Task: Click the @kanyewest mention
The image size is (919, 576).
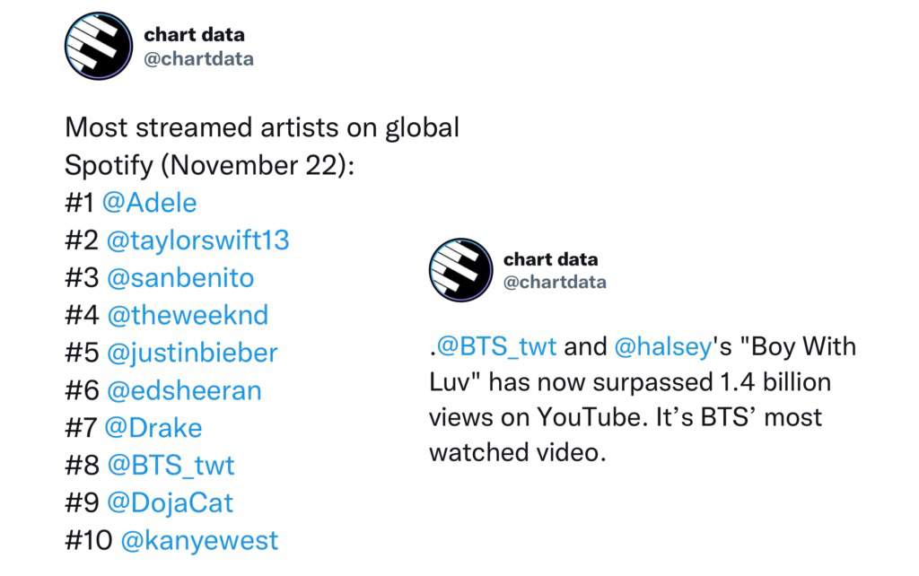Action: pos(199,540)
